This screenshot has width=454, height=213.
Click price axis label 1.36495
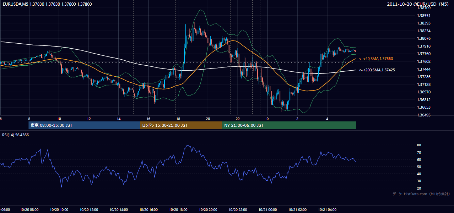[x=424, y=115]
